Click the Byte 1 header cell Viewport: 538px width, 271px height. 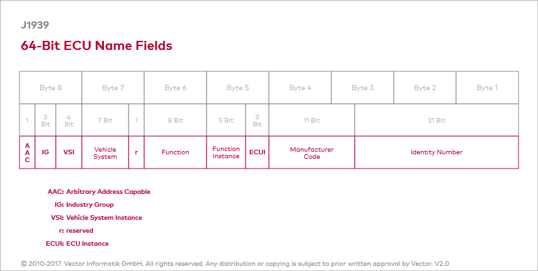[487, 88]
